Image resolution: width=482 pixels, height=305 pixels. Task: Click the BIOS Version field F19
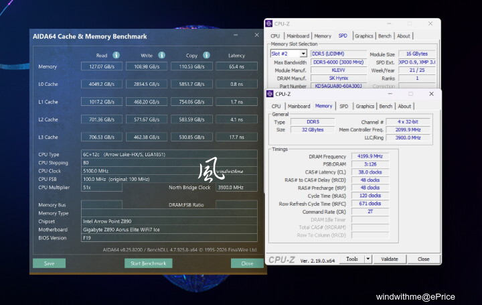click(169, 238)
